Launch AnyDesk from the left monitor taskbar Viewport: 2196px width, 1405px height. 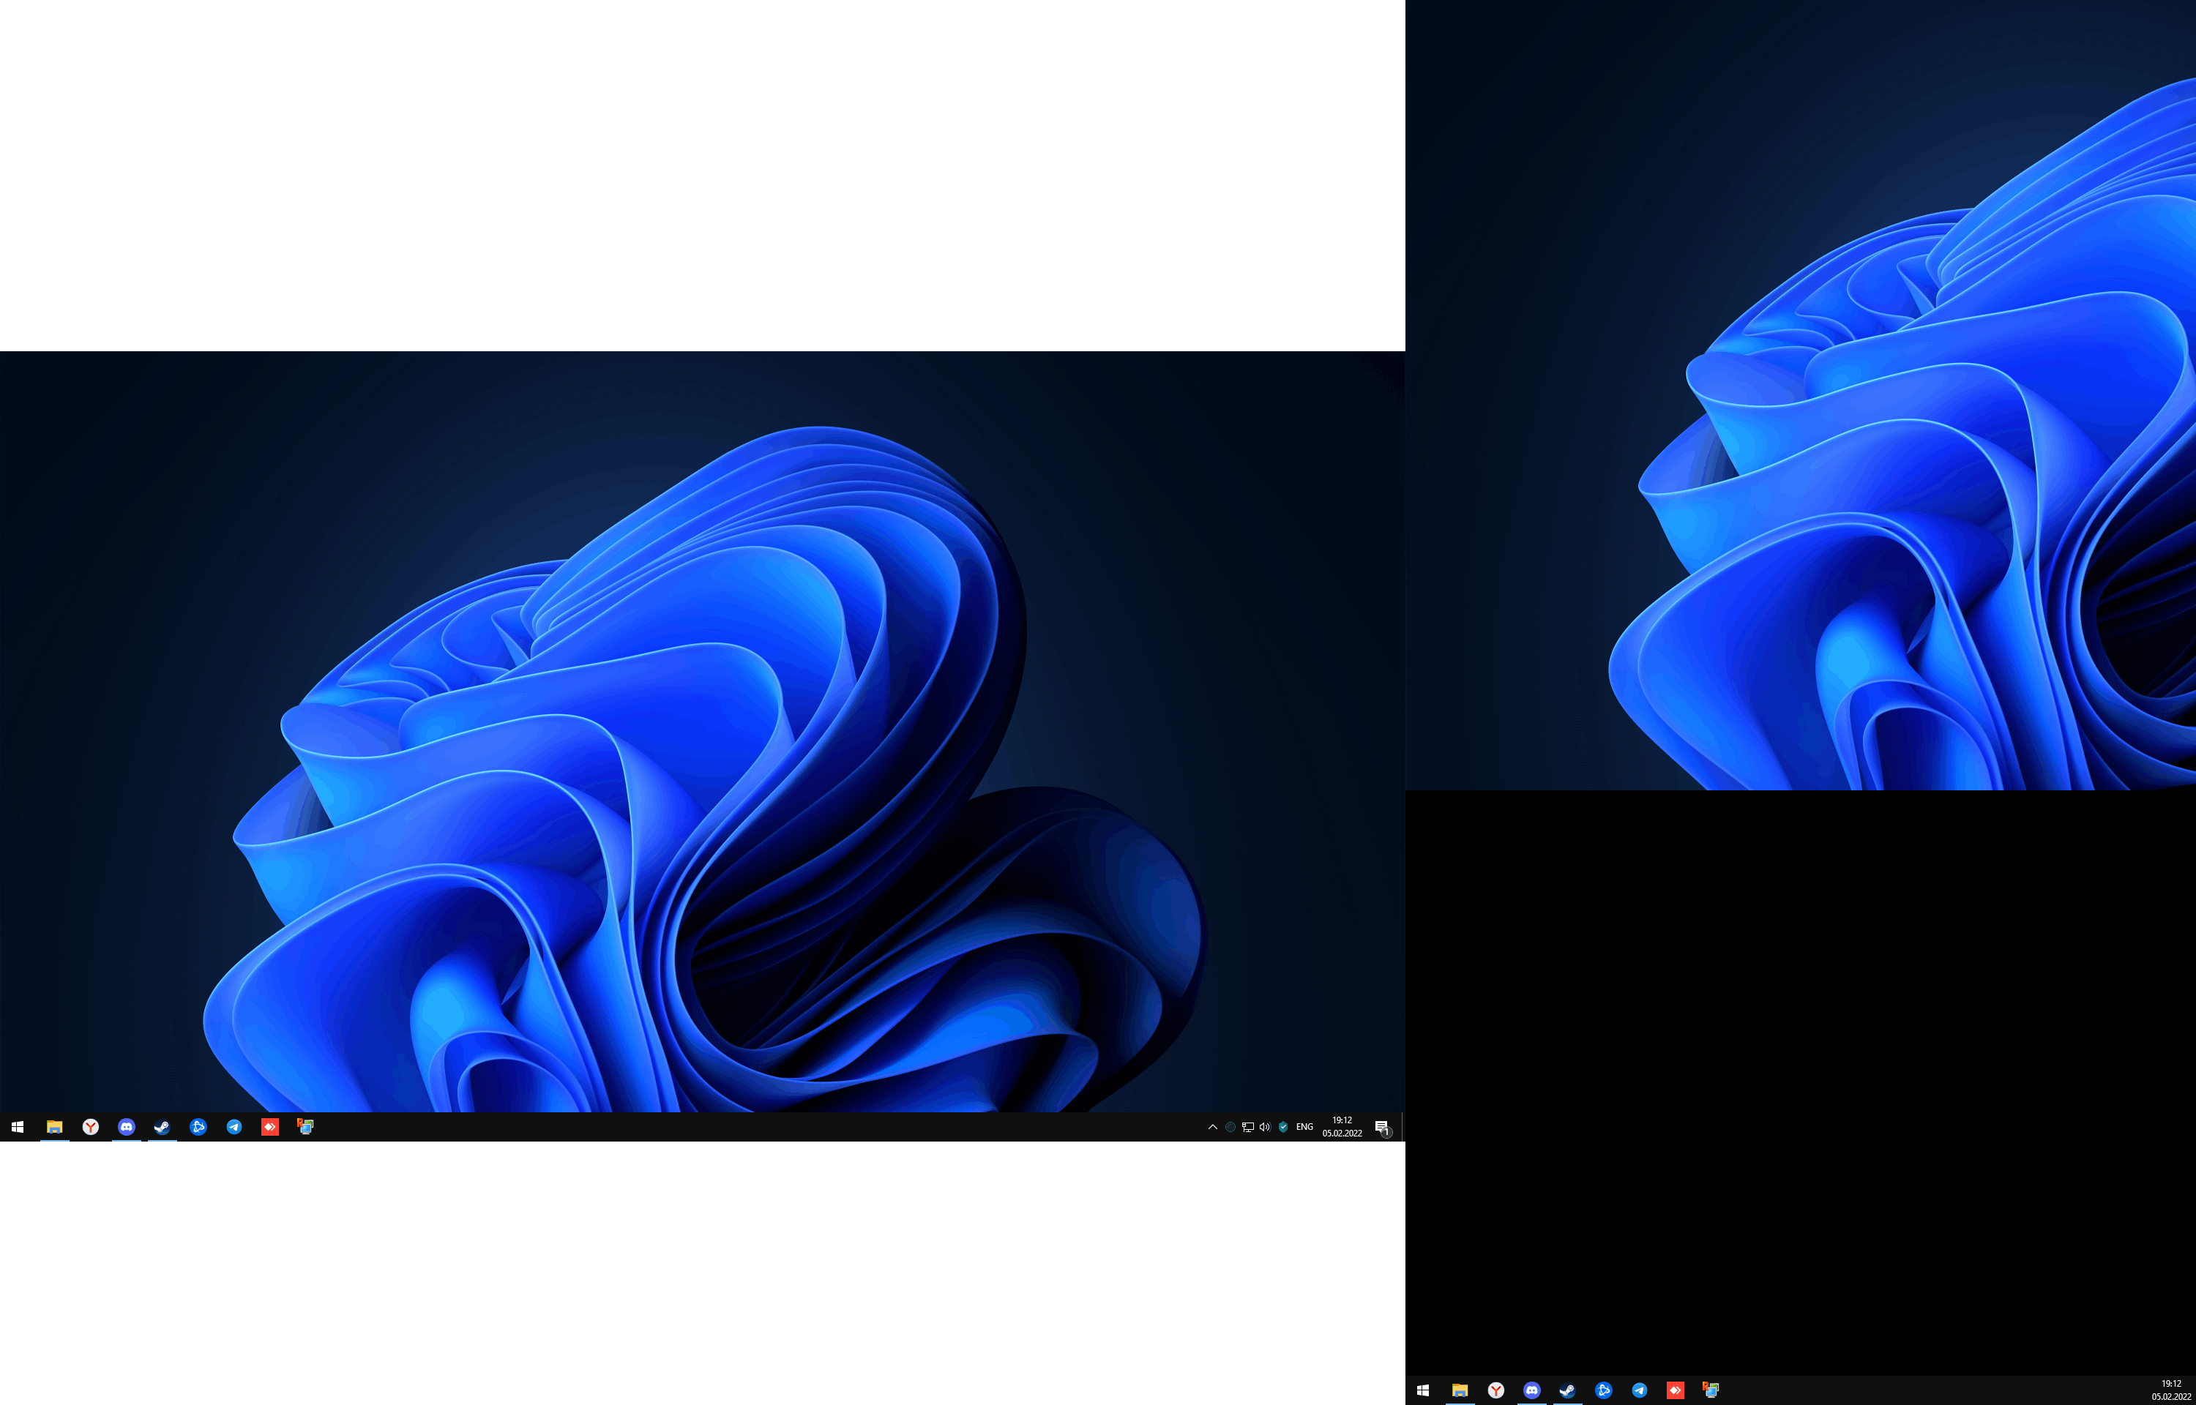[270, 1128]
